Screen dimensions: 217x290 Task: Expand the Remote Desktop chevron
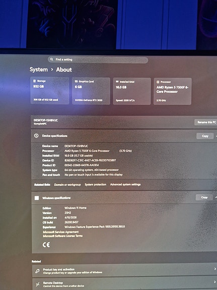215,282
